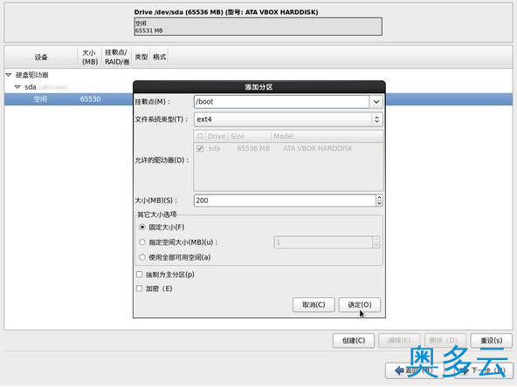Click the 创建(C) create button
Image resolution: width=517 pixels, height=387 pixels.
pos(354,341)
